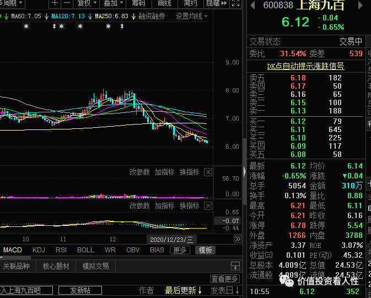The height and width of the screenshot is (298, 371).
Task: Click 加指标 in MACD panel
Action: [164, 206]
